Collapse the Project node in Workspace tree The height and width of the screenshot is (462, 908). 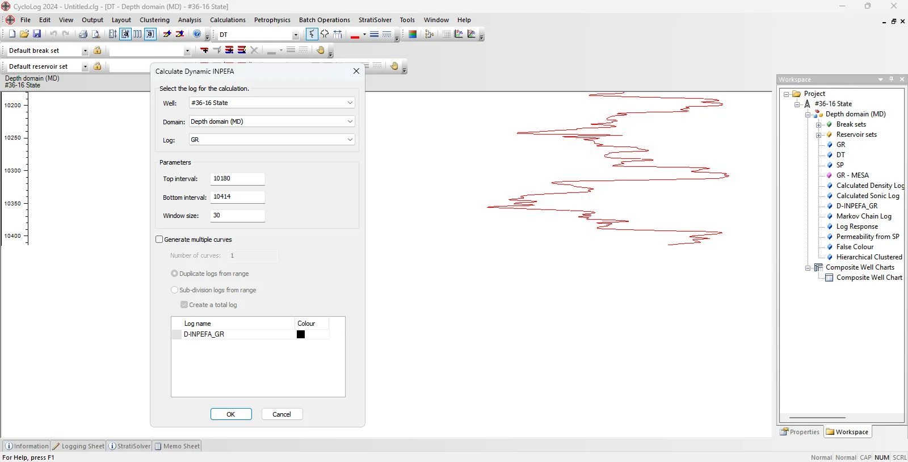coord(787,94)
